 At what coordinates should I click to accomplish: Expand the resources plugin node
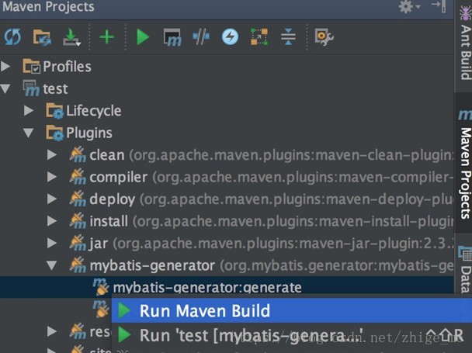[x=52, y=331]
